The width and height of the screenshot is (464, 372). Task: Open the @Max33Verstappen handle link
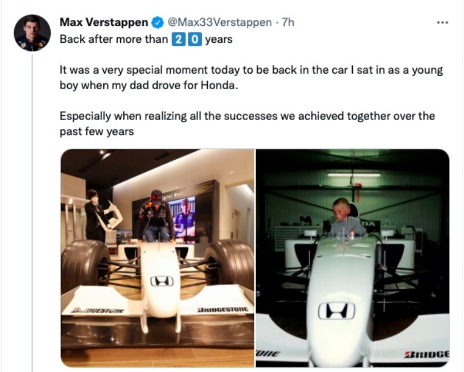coord(219,23)
